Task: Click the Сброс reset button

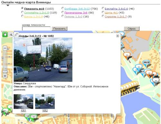Action: tap(132, 29)
